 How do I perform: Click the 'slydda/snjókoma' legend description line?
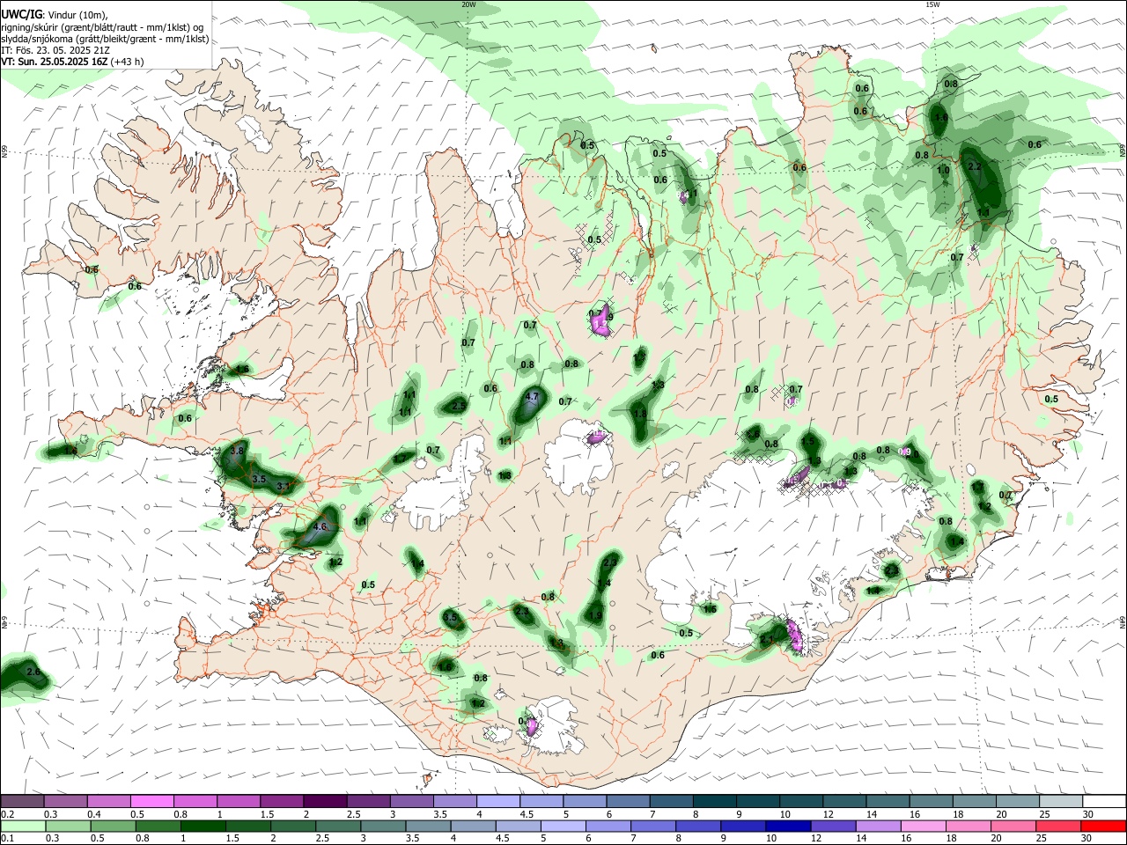105,39
